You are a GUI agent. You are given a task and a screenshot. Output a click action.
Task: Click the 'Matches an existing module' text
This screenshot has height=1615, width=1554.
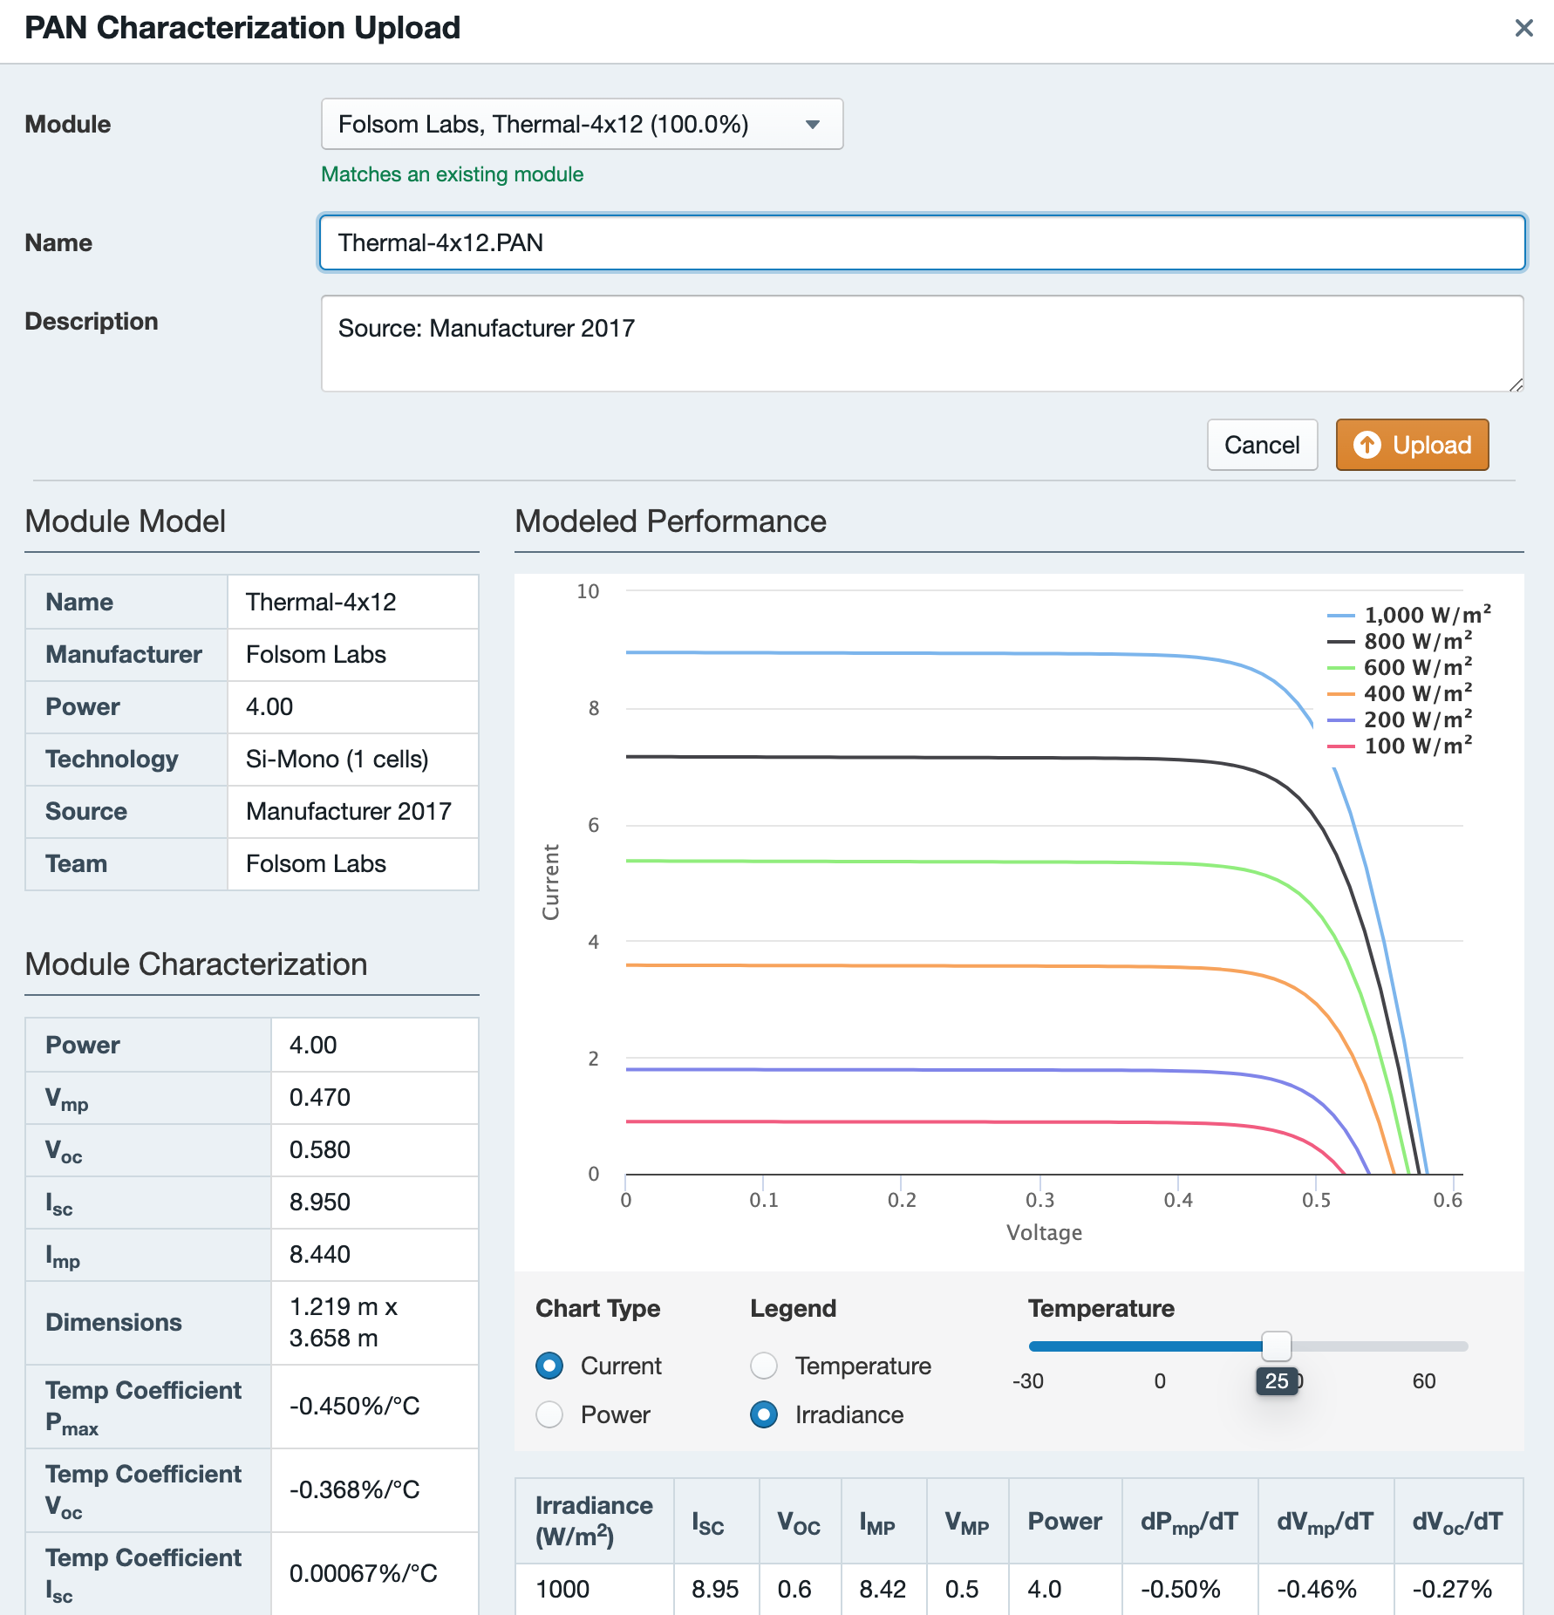point(453,174)
